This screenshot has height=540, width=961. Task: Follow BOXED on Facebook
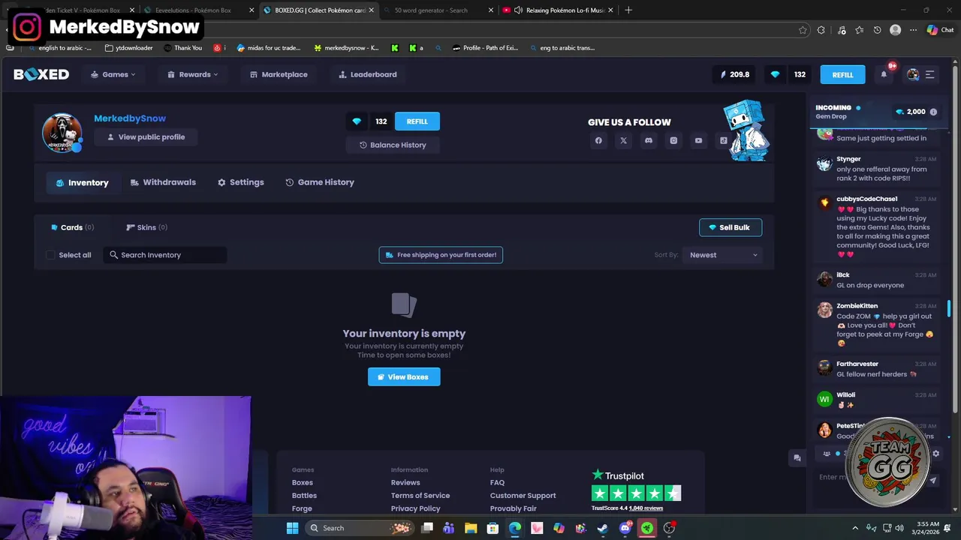click(x=598, y=140)
